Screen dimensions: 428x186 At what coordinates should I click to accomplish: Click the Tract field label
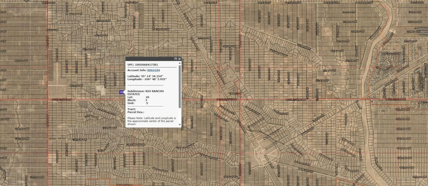click(x=131, y=109)
